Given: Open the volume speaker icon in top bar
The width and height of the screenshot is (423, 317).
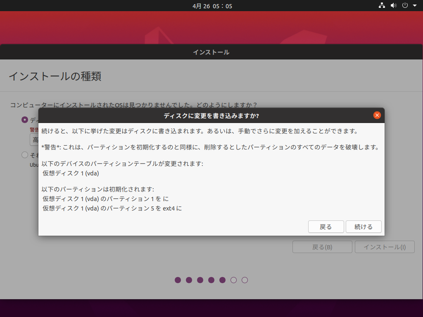Looking at the screenshot, I should click(x=394, y=5).
